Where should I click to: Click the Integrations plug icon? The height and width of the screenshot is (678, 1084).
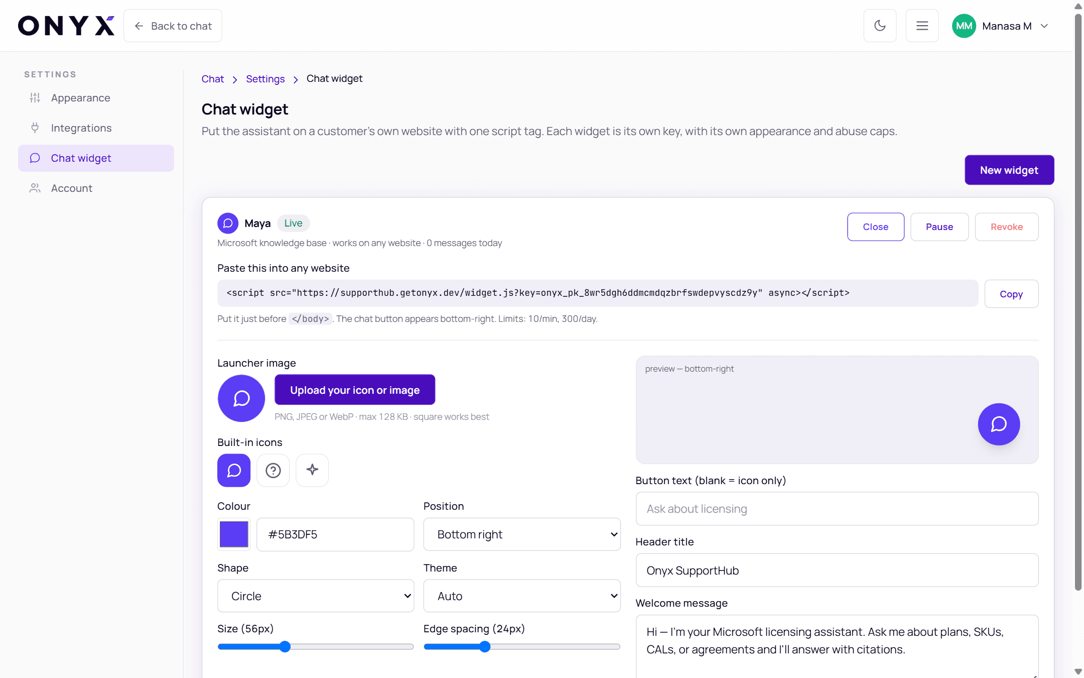(x=35, y=128)
